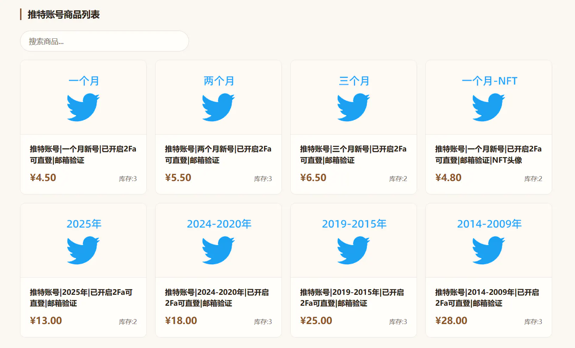This screenshot has width=575, height=348.
Task: Open product 推特账号|2014-2009年 description
Action: (x=487, y=298)
